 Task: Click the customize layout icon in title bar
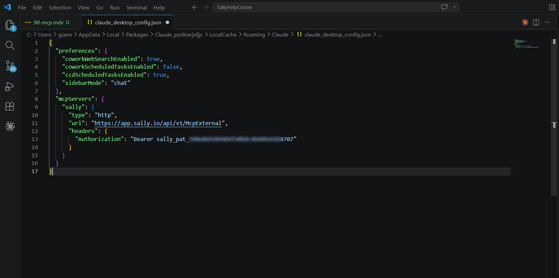552,7
